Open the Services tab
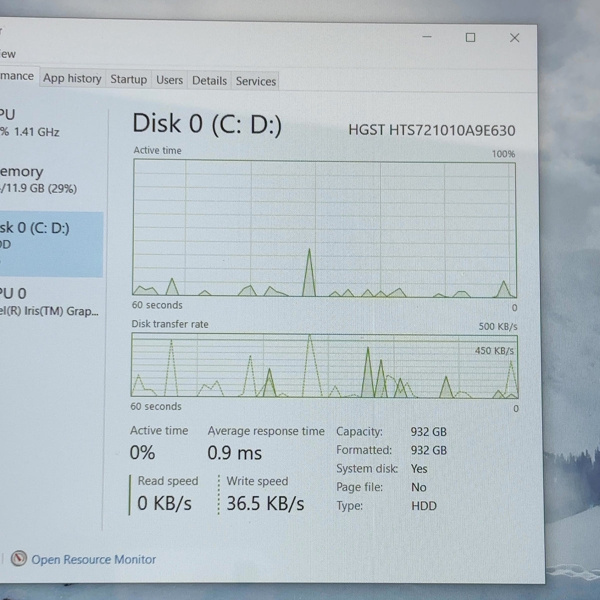Viewport: 600px width, 600px height. tap(255, 81)
